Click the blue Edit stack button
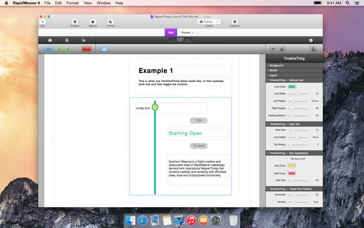 (49, 49)
